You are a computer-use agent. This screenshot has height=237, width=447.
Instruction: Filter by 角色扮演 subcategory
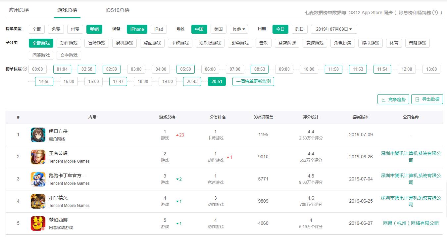pyautogui.click(x=343, y=43)
